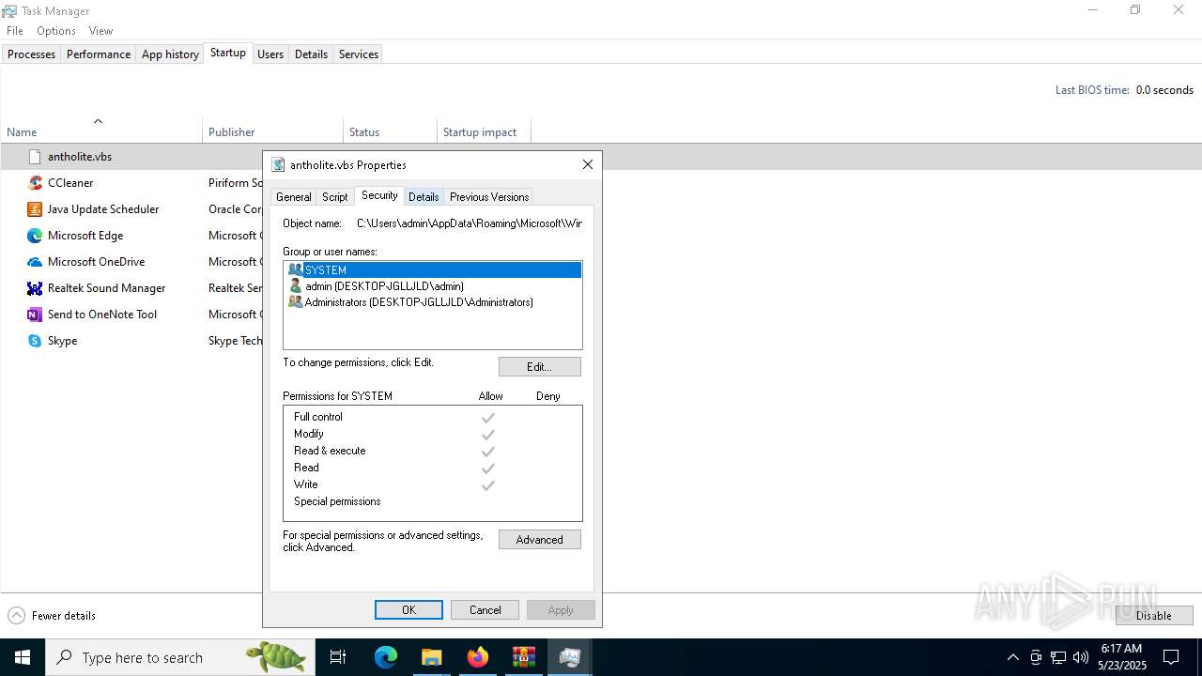This screenshot has width=1202, height=676.
Task: Launch Microsoft Edge from taskbar
Action: coord(386,657)
